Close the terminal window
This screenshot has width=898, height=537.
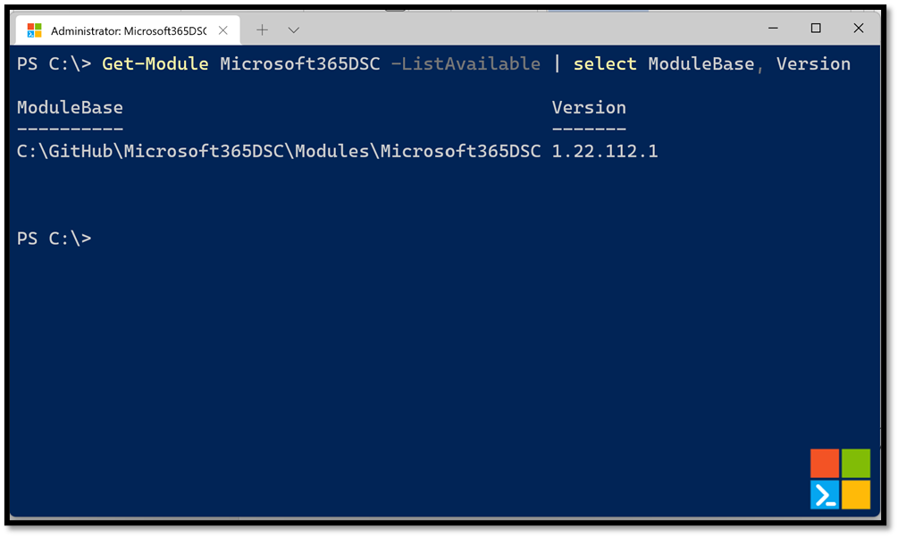click(859, 28)
